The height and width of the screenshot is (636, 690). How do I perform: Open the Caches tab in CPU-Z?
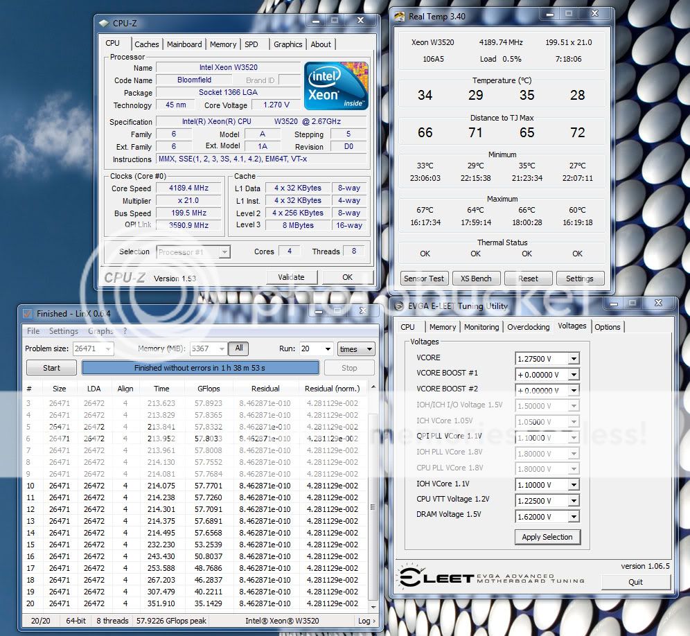147,44
